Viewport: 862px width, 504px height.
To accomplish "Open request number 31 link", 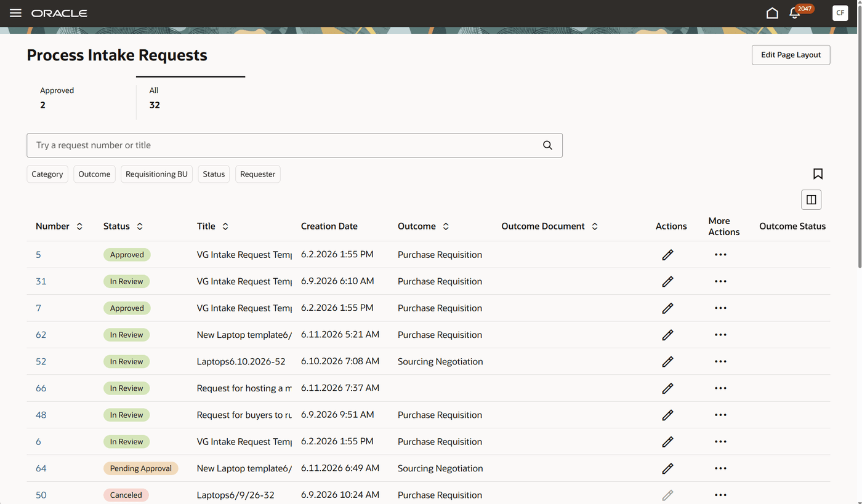I will 41,281.
